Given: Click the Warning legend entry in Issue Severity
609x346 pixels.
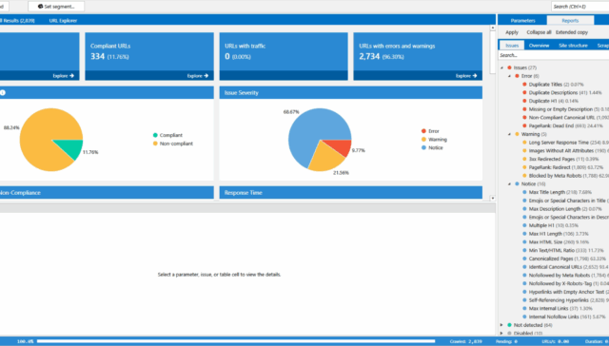Looking at the screenshot, I should point(434,140).
